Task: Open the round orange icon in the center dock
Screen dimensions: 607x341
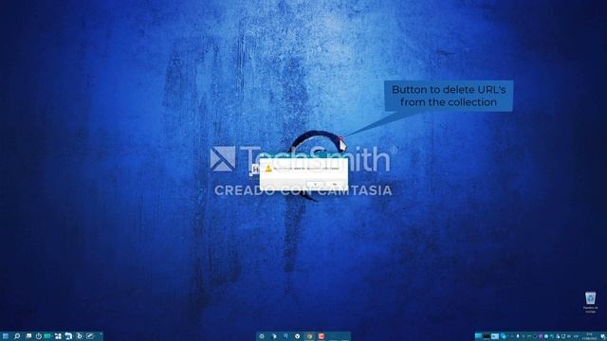Action: point(309,336)
